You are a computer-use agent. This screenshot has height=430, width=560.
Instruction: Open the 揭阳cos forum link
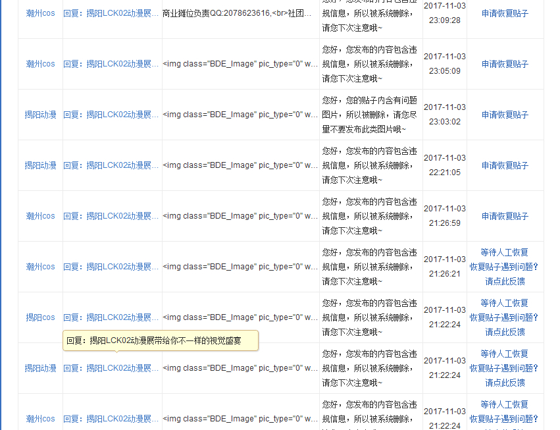click(40, 317)
